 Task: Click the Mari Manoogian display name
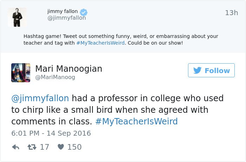pyautogui.click(x=69, y=69)
